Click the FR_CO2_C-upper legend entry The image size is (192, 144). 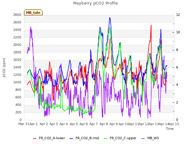click(120, 138)
